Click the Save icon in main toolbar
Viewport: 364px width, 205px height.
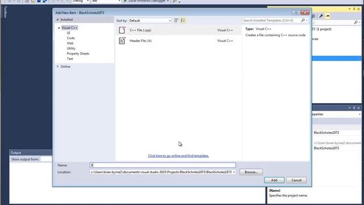click(39, 1)
